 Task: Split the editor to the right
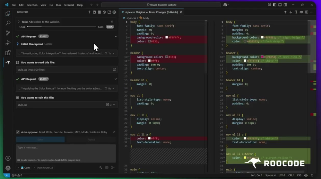pyautogui.click(x=307, y=12)
